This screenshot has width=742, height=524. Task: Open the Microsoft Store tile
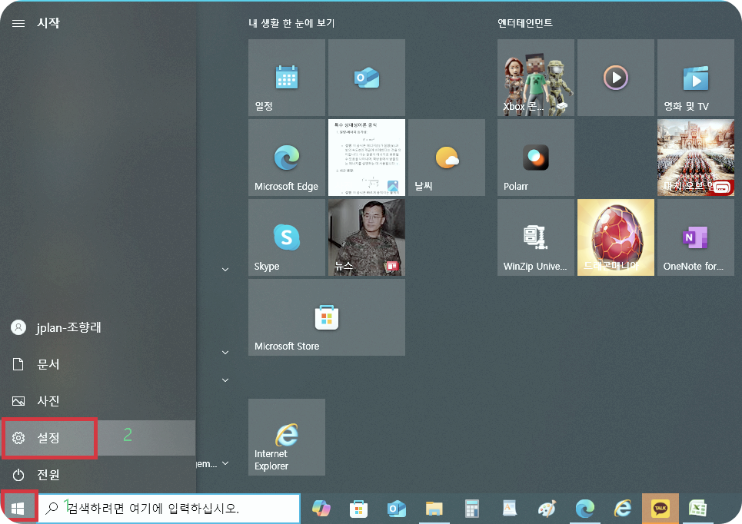327,317
